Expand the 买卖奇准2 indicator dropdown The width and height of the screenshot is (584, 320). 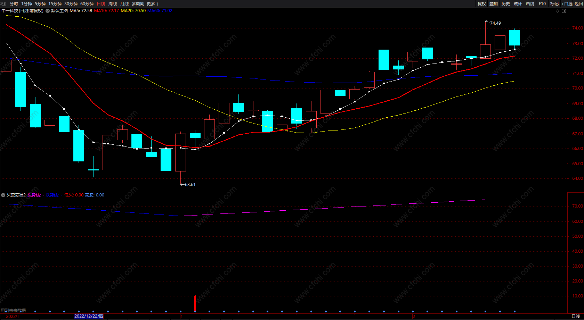[x=3, y=195]
